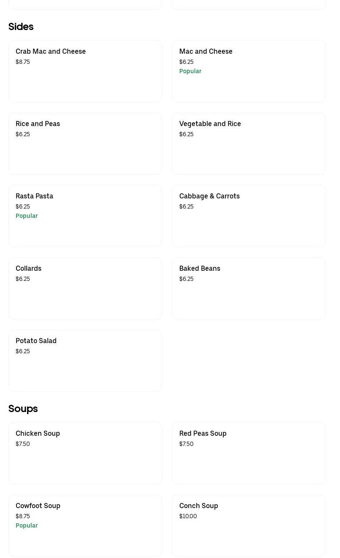This screenshot has width=340, height=558.
Task: Open the Potato Salad item
Action: tap(85, 360)
